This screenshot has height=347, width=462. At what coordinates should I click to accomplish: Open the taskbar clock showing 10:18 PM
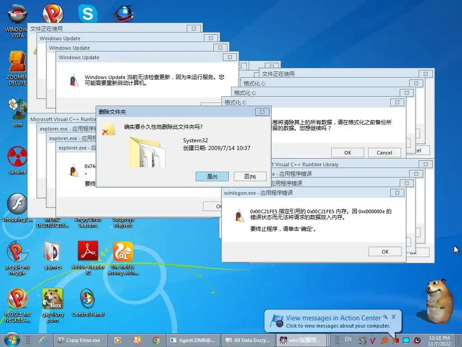pyautogui.click(x=439, y=341)
